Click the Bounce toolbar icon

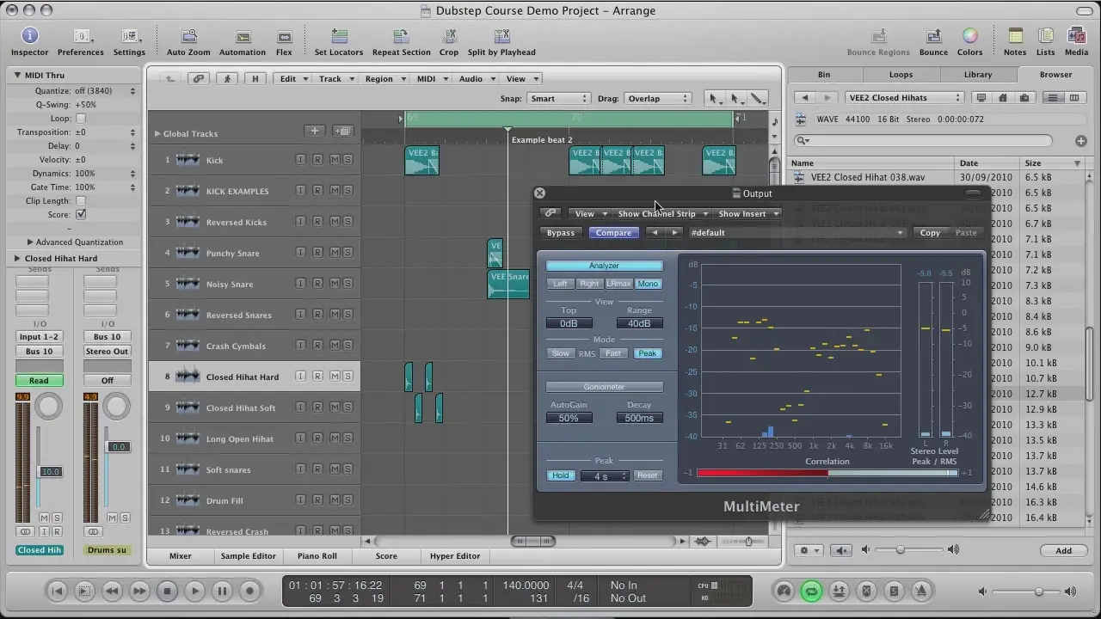[x=933, y=36]
